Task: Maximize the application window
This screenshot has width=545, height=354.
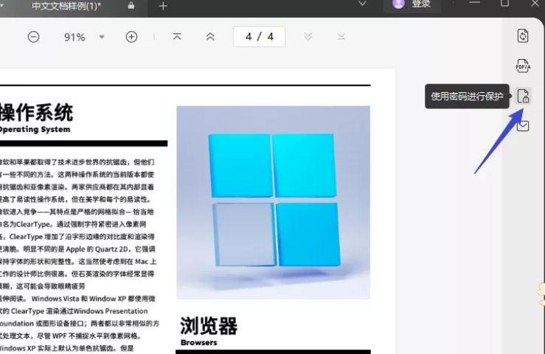Action: pyautogui.click(x=504, y=3)
